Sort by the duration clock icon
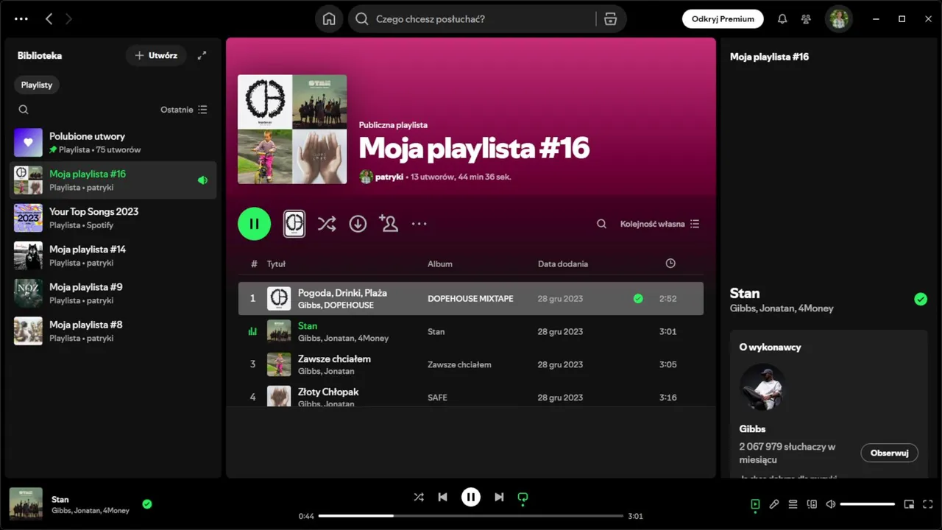Viewport: 942px width, 530px height. pos(670,264)
